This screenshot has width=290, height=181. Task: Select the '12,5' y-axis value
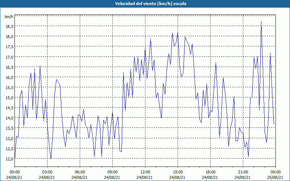[x=9, y=149]
